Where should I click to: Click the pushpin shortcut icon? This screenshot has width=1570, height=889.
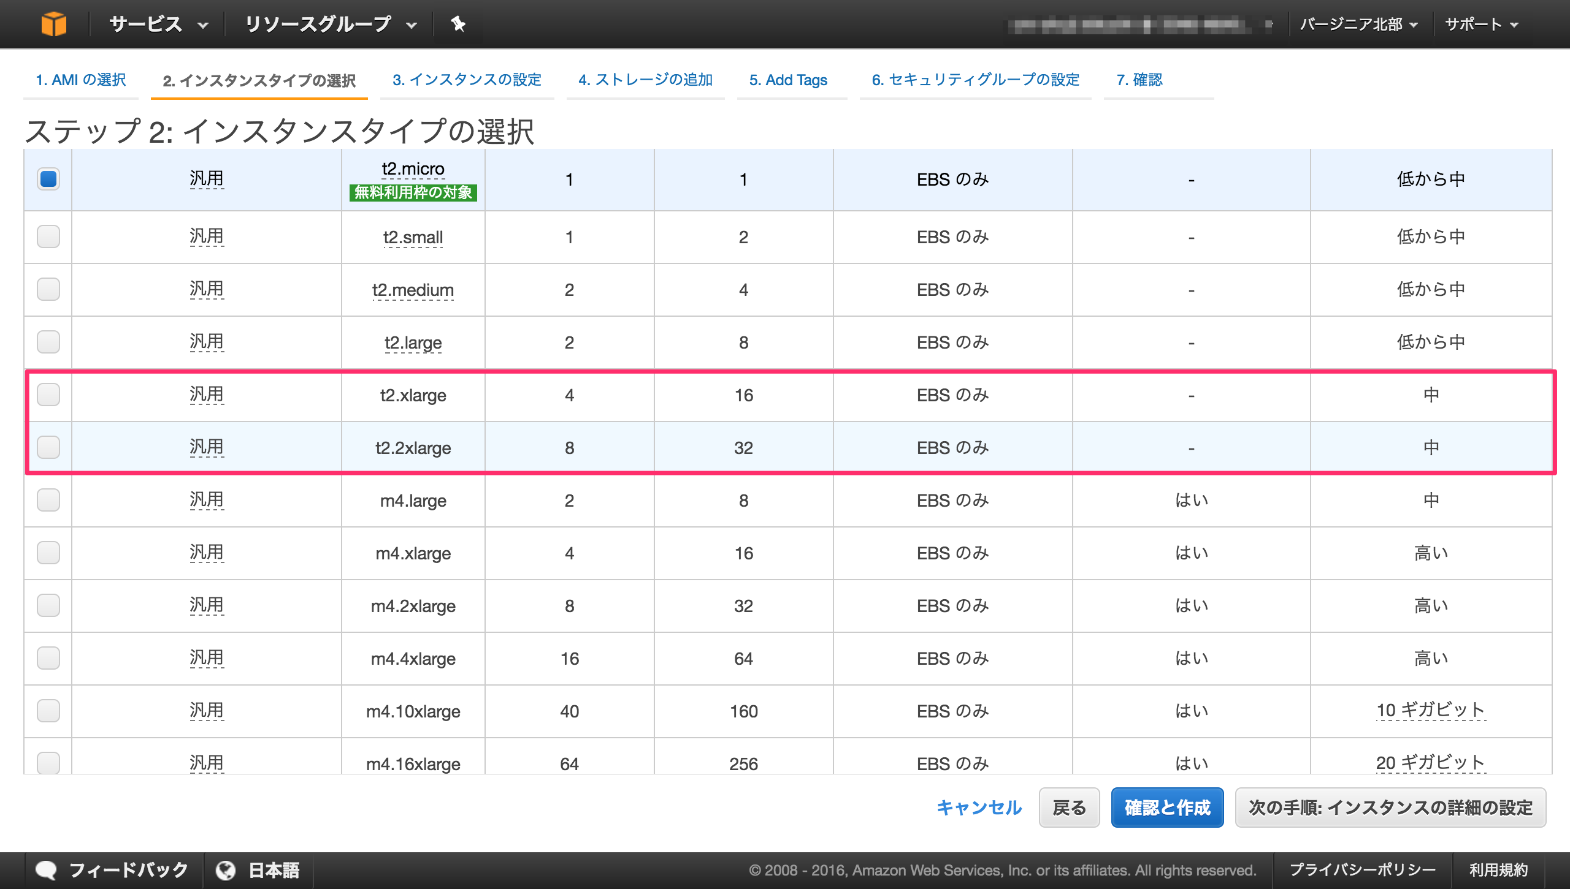click(458, 24)
